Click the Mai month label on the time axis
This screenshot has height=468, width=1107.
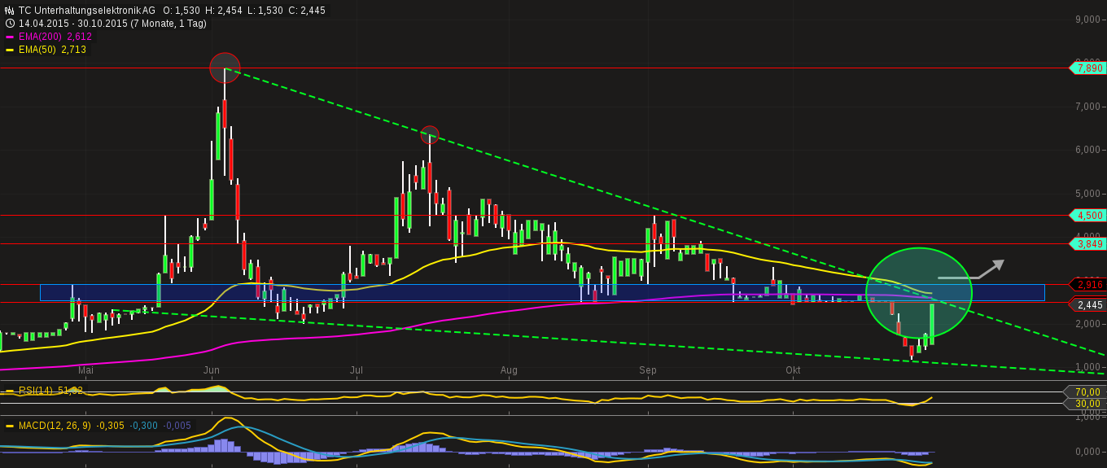(86, 370)
